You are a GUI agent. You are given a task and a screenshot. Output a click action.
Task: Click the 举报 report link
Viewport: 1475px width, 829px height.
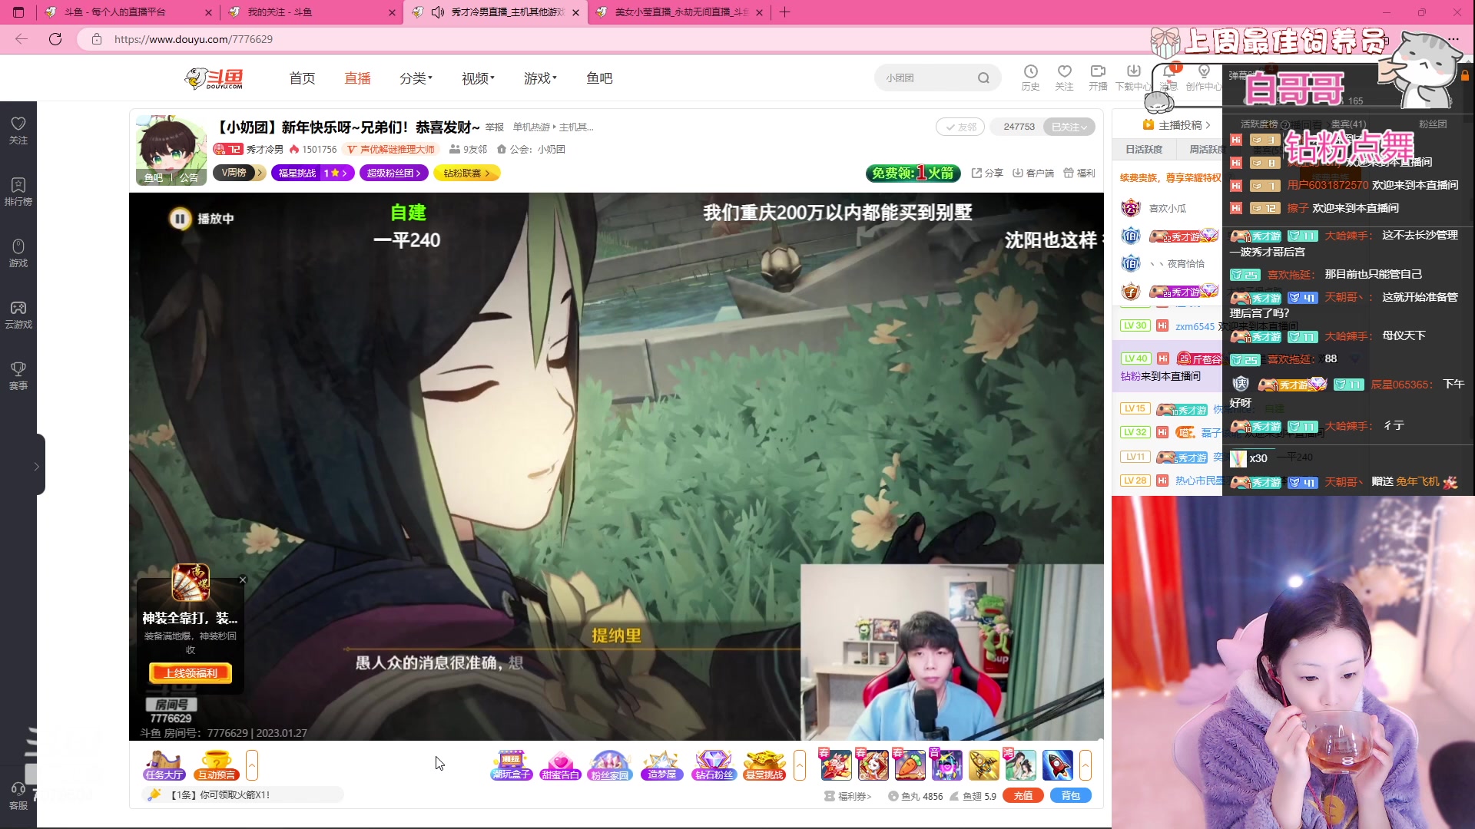point(495,127)
